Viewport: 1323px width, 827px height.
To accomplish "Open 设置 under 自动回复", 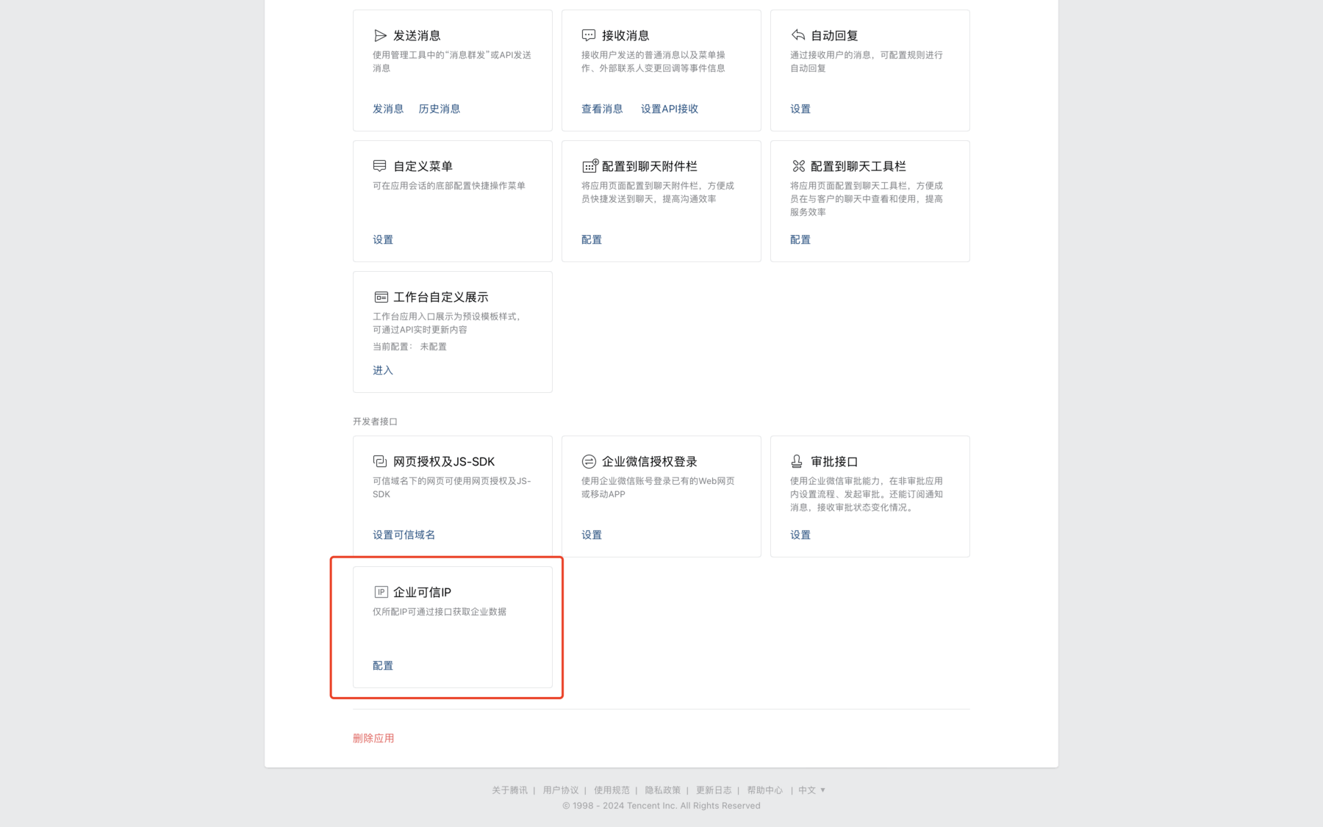I will pyautogui.click(x=800, y=109).
